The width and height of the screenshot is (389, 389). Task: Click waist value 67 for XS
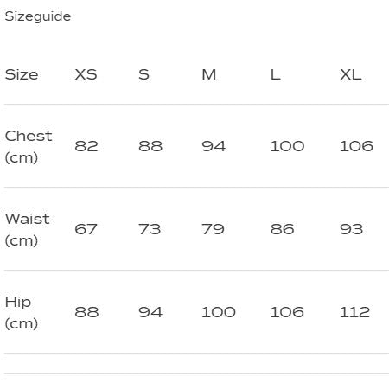point(86,229)
